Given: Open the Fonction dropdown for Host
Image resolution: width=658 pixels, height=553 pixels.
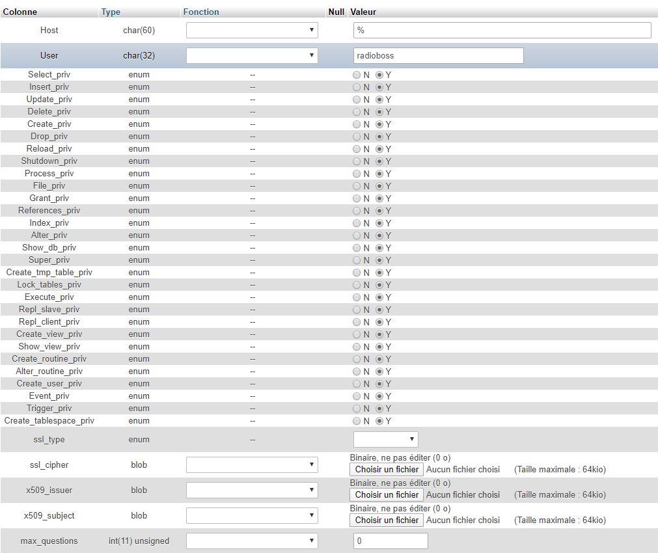Looking at the screenshot, I should tap(252, 30).
